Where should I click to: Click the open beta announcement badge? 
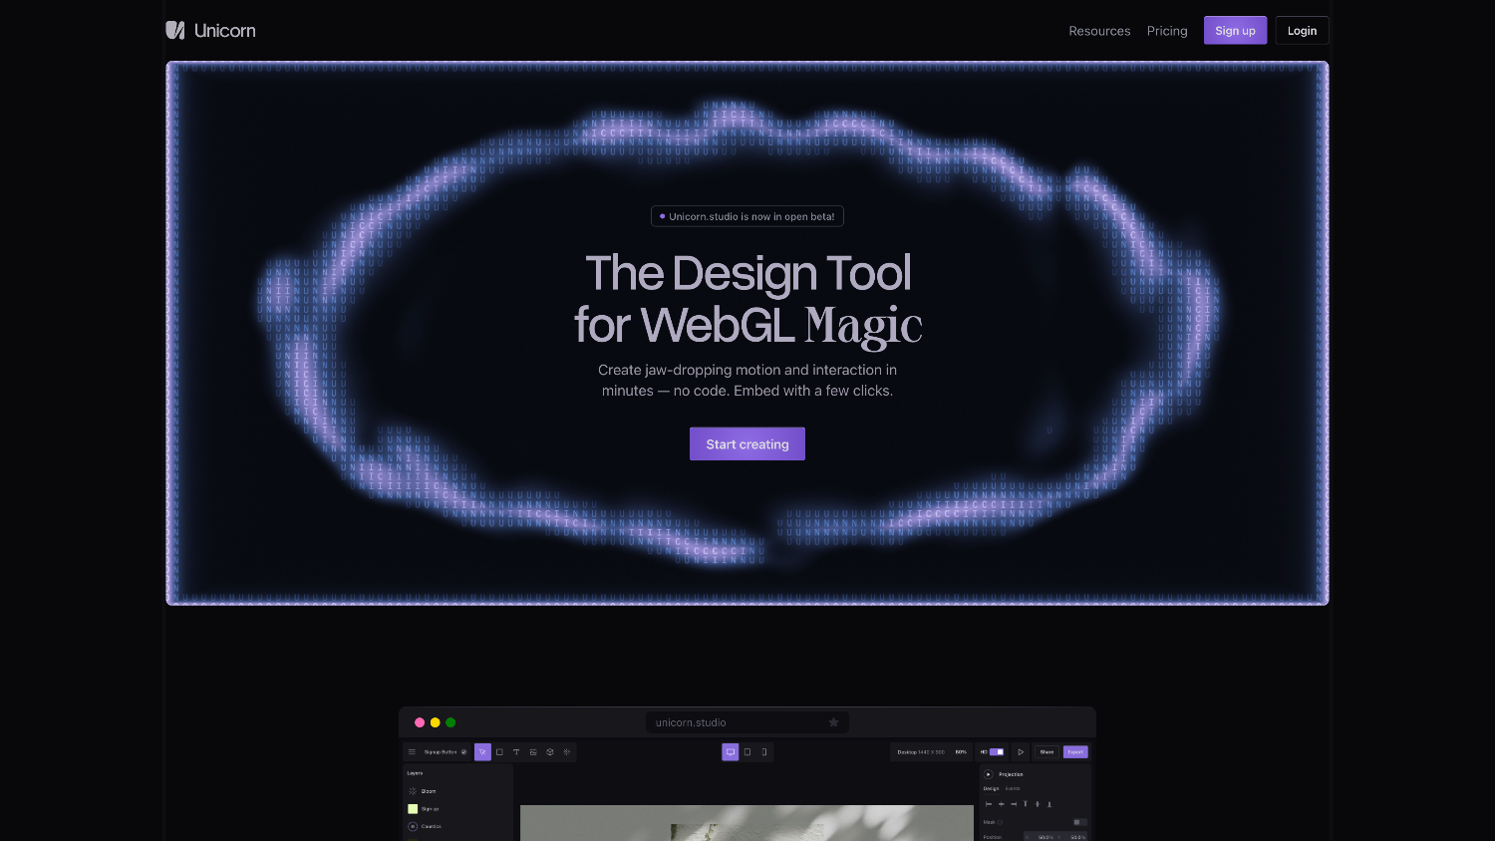pyautogui.click(x=747, y=216)
